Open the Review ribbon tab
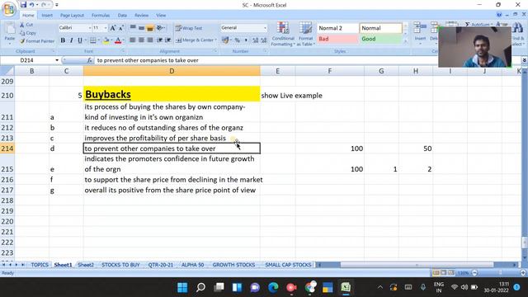This screenshot has width=528, height=297. pyautogui.click(x=141, y=15)
